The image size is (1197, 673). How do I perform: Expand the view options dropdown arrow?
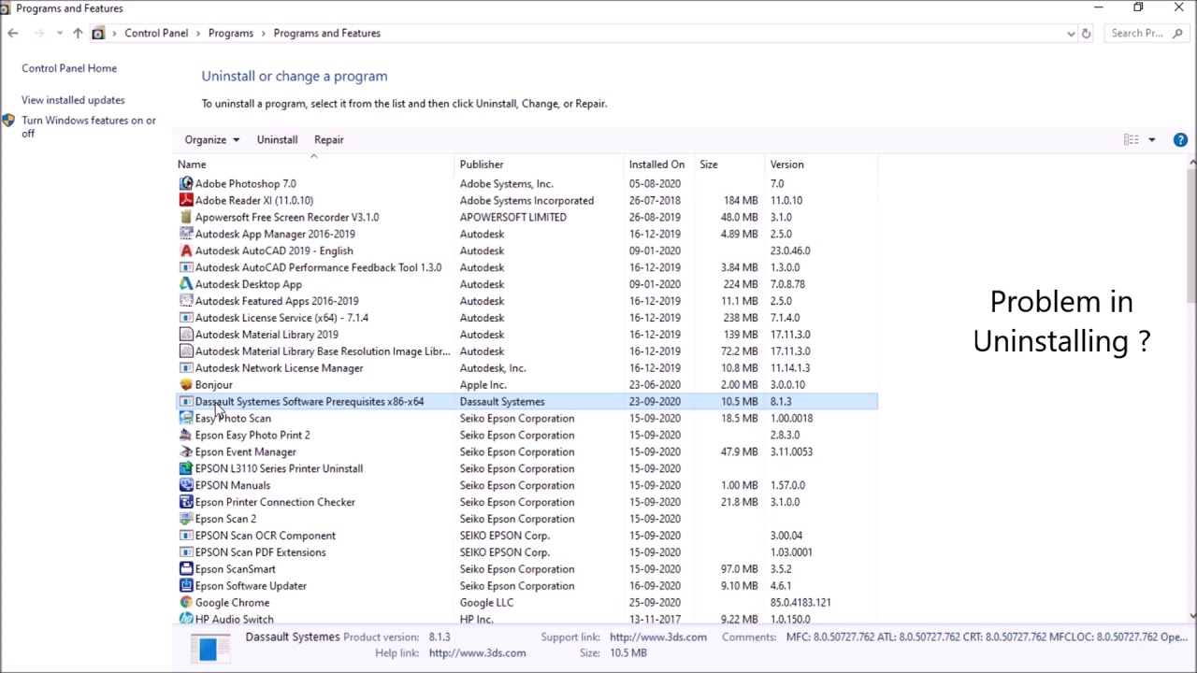(1152, 140)
